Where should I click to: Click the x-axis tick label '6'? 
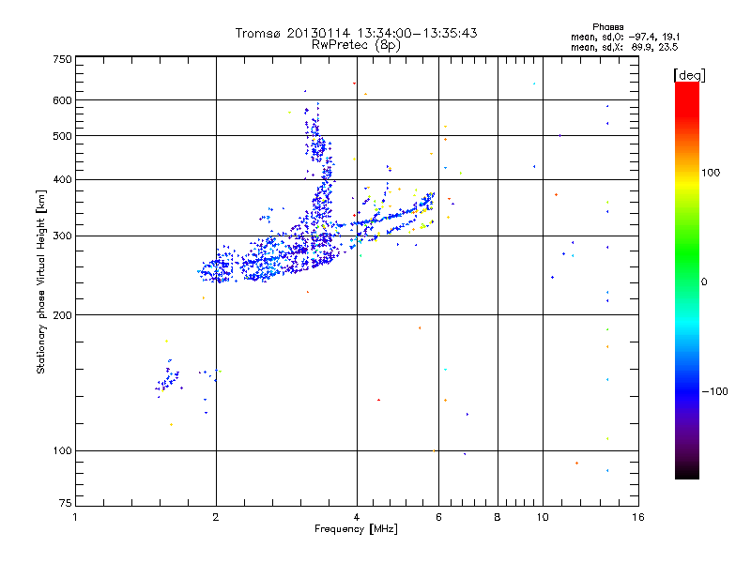click(x=438, y=517)
